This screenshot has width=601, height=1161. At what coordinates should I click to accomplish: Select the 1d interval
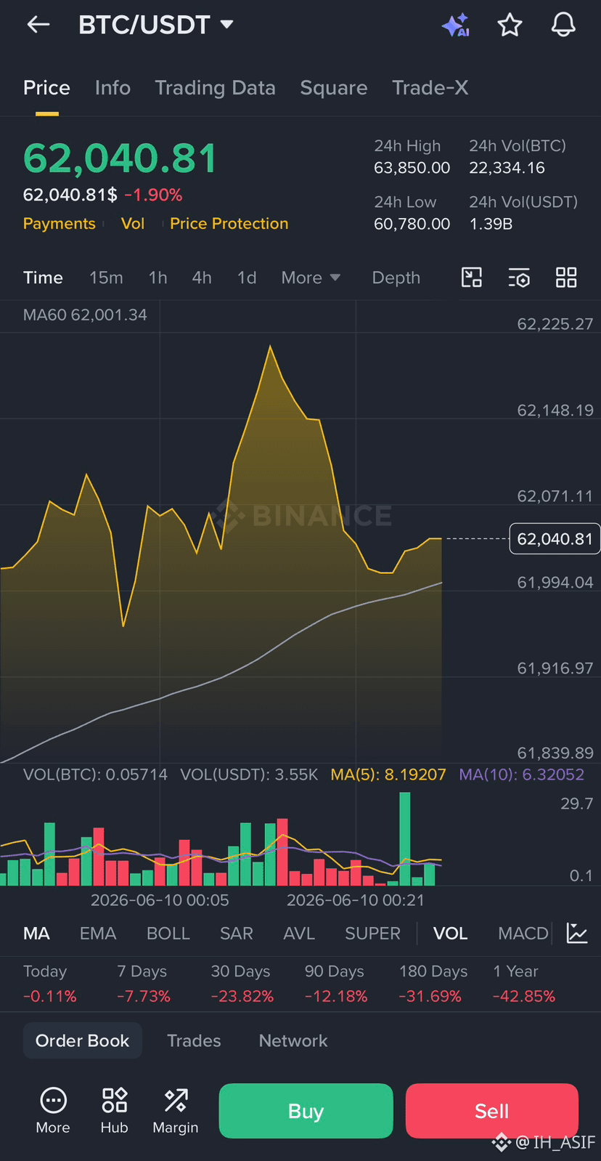tap(247, 278)
